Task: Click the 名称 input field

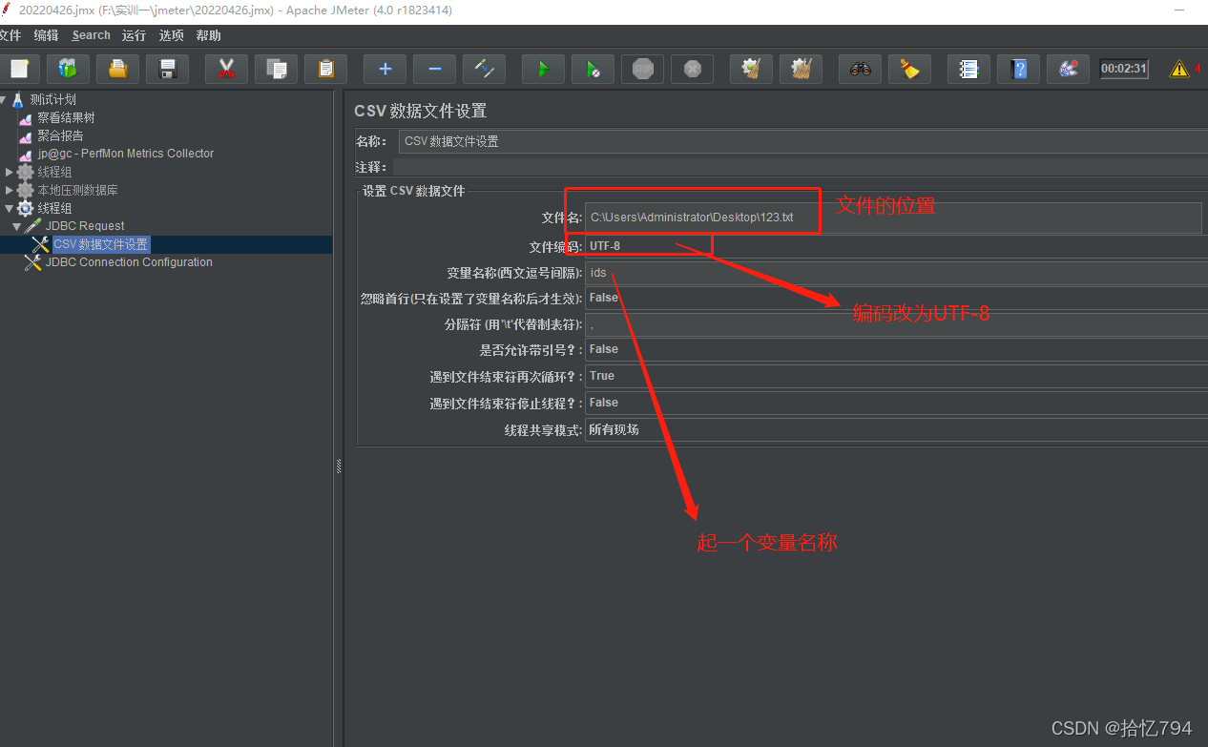Action: pyautogui.click(x=802, y=141)
